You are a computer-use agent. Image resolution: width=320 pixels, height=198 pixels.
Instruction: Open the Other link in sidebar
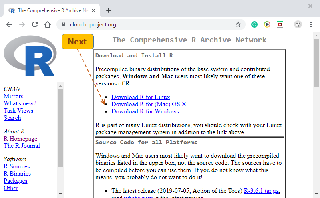click(x=11, y=188)
